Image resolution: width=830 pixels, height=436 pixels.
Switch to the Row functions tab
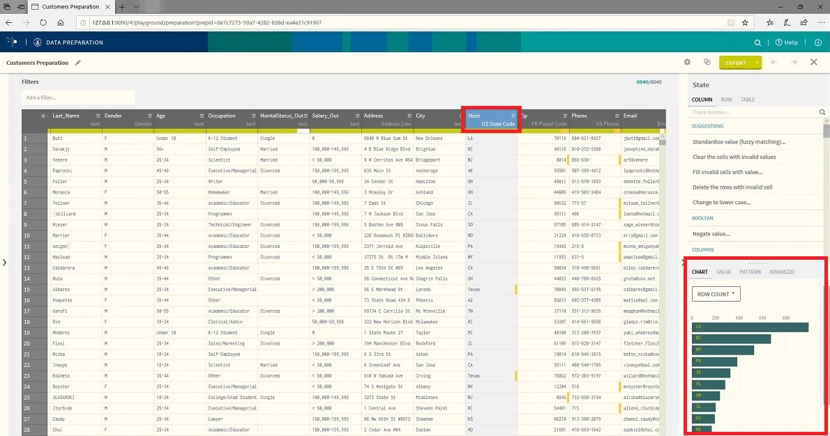click(726, 100)
